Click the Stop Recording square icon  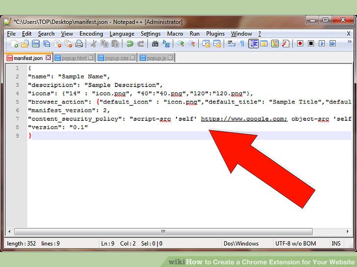pyautogui.click(x=311, y=44)
